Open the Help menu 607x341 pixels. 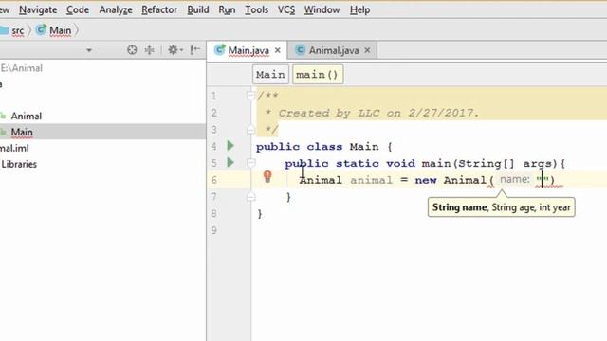(x=359, y=9)
